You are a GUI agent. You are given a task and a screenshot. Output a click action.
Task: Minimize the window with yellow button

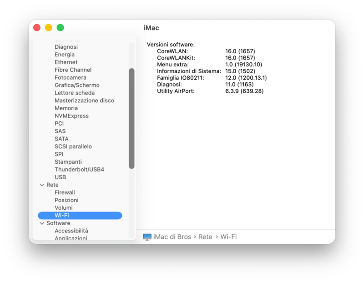pyautogui.click(x=49, y=28)
